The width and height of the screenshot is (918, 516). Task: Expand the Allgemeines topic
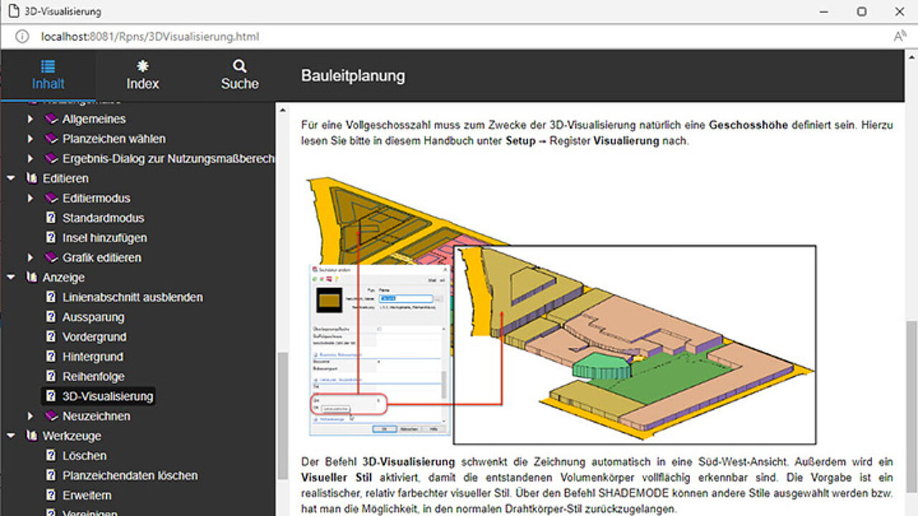(x=30, y=119)
